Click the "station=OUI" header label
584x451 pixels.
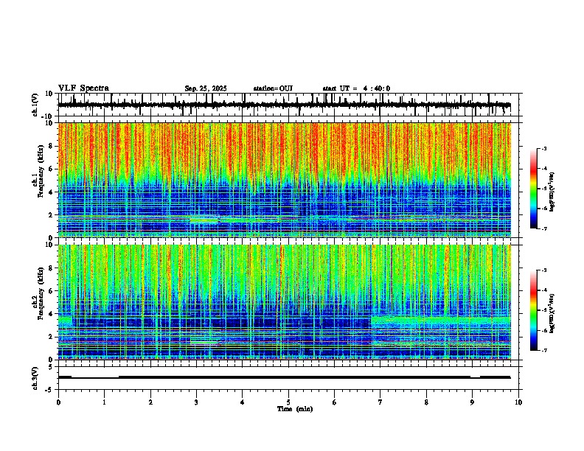(x=273, y=88)
